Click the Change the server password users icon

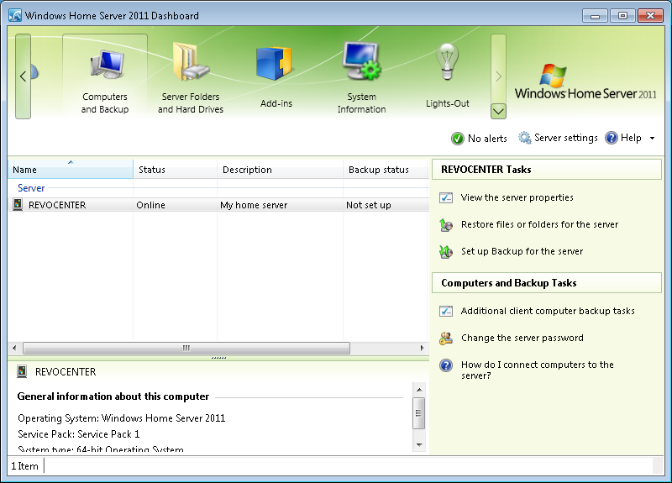(x=446, y=339)
